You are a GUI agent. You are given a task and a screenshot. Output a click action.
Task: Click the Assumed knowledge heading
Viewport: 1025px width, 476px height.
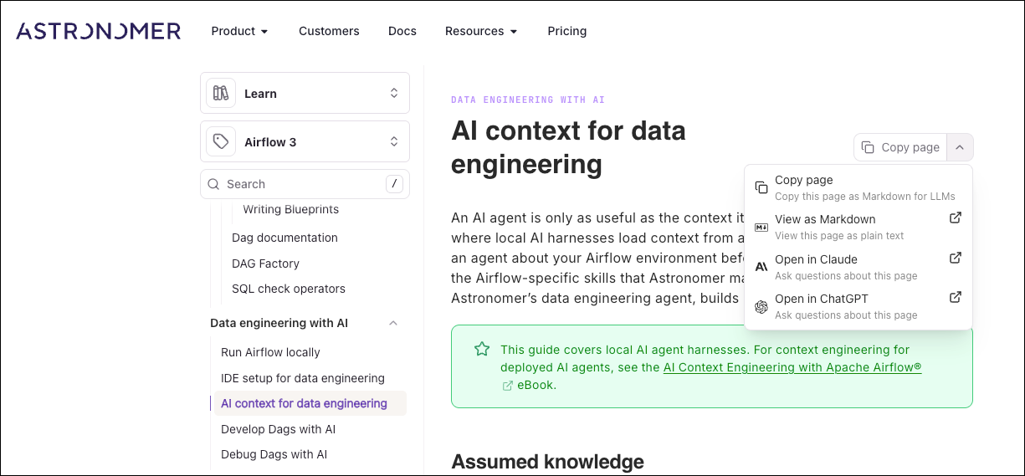(x=547, y=461)
